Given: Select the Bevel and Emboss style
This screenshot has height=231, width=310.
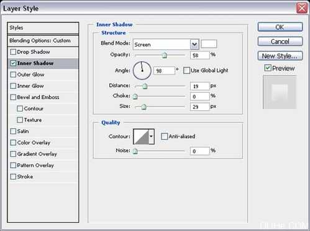Looking at the screenshot, I should [38, 97].
